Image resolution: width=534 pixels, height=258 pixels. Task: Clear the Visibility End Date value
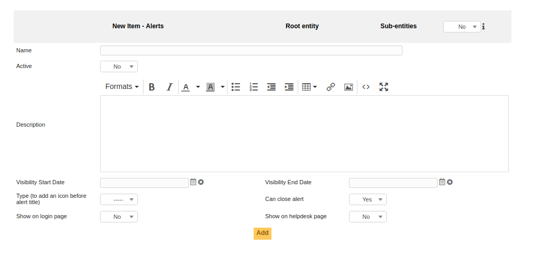450,182
